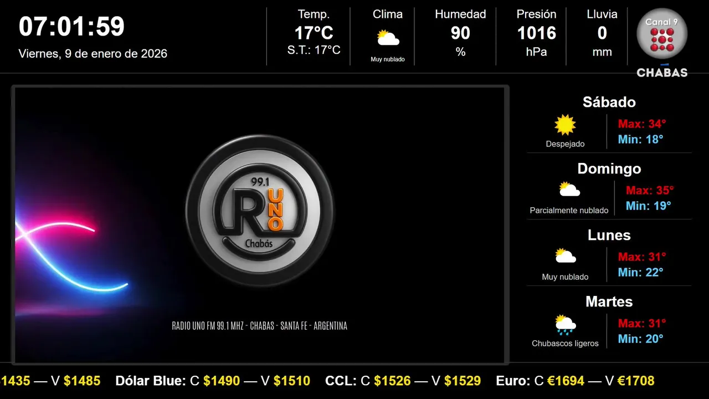Click the Lluvia header label

click(602, 14)
